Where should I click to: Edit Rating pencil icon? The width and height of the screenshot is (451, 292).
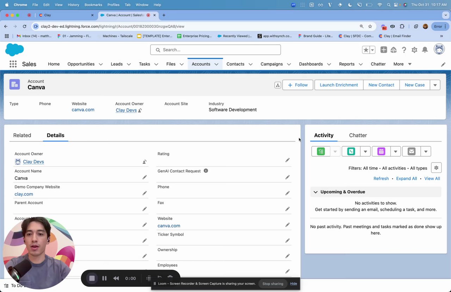tap(288, 160)
